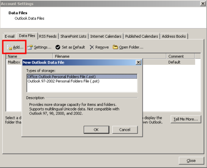Cancel the New Outlook Data File dialog
The height and width of the screenshot is (168, 207).
[125, 130]
